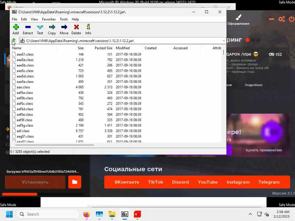This screenshot has width=295, height=221.
Task: Click the Add toolbar icon in 7-Zip
Action: pyautogui.click(x=16, y=27)
